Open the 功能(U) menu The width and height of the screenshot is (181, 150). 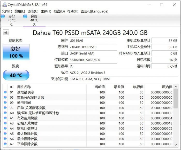(x=33, y=11)
